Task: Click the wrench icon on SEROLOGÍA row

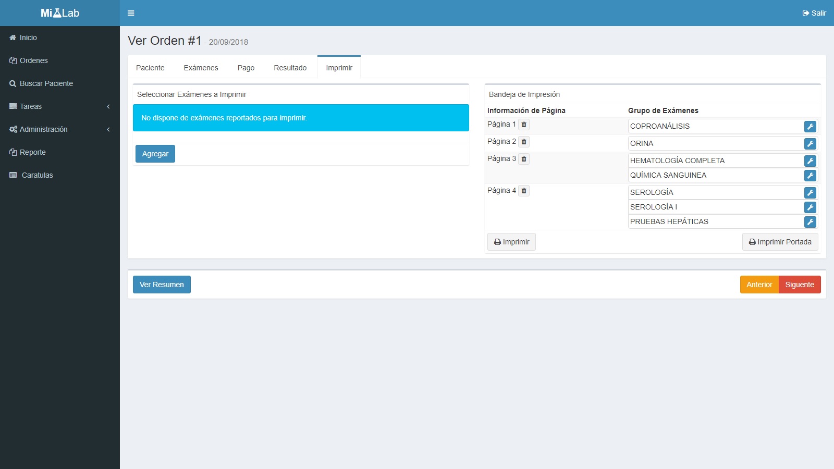Action: tap(810, 192)
